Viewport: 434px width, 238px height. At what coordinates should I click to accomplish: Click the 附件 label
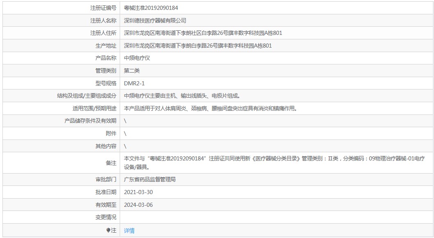(111, 133)
